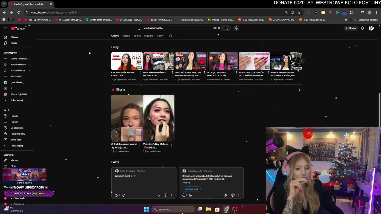Like the poll post about testing cheap products
The height and width of the screenshot is (214, 381).
tap(184, 195)
